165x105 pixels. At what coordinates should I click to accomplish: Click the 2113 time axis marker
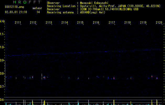point(49,23)
